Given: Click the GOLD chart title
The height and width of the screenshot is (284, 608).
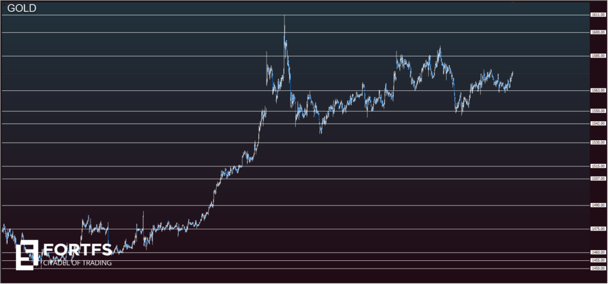Looking at the screenshot, I should 22,8.
